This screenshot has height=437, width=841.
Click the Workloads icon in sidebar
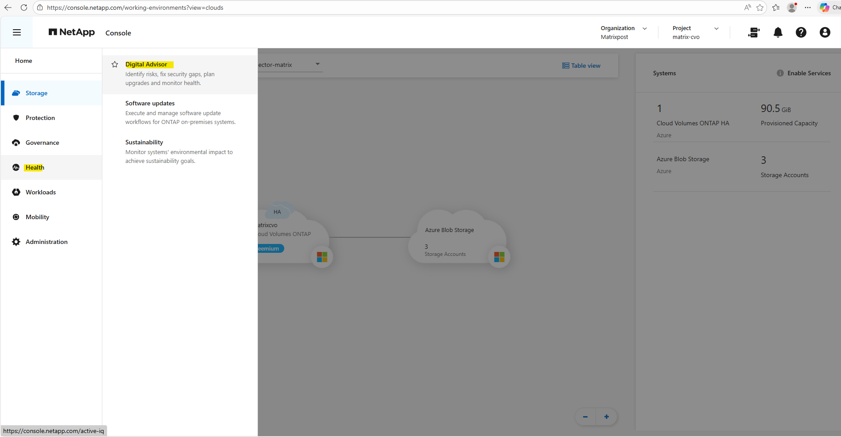(16, 192)
